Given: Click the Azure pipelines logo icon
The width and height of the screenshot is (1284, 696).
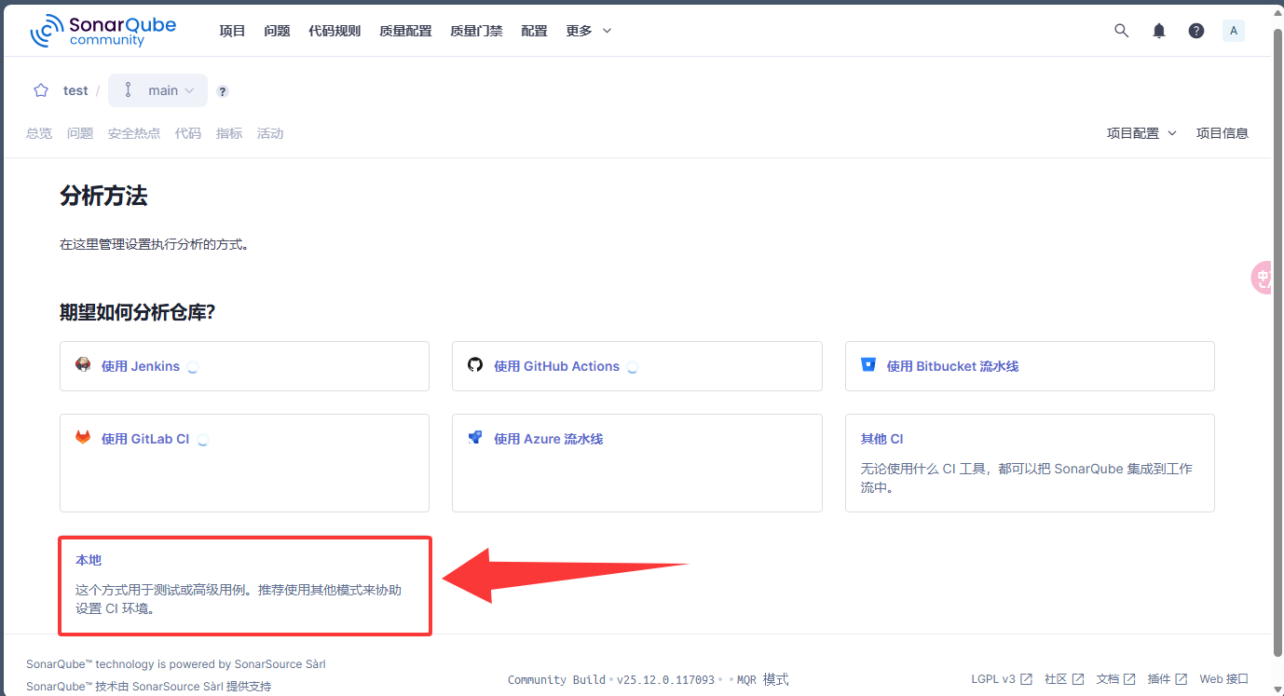Looking at the screenshot, I should [x=475, y=437].
